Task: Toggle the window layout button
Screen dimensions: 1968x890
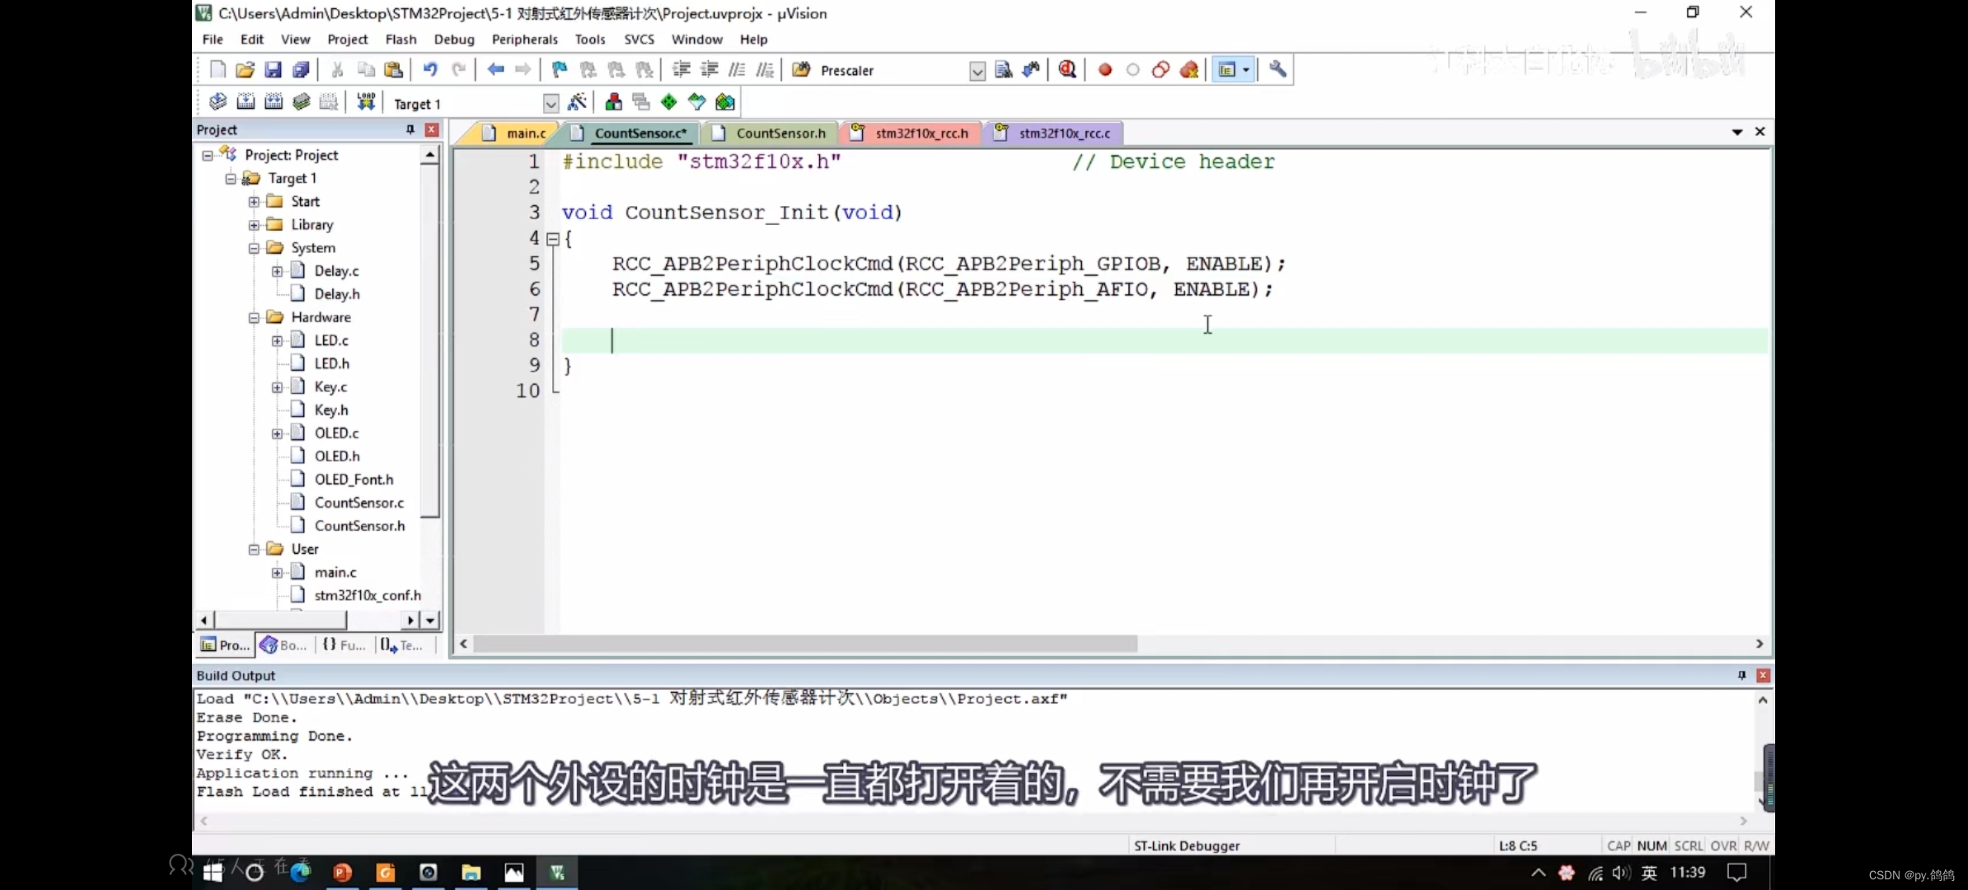Action: pos(1226,70)
